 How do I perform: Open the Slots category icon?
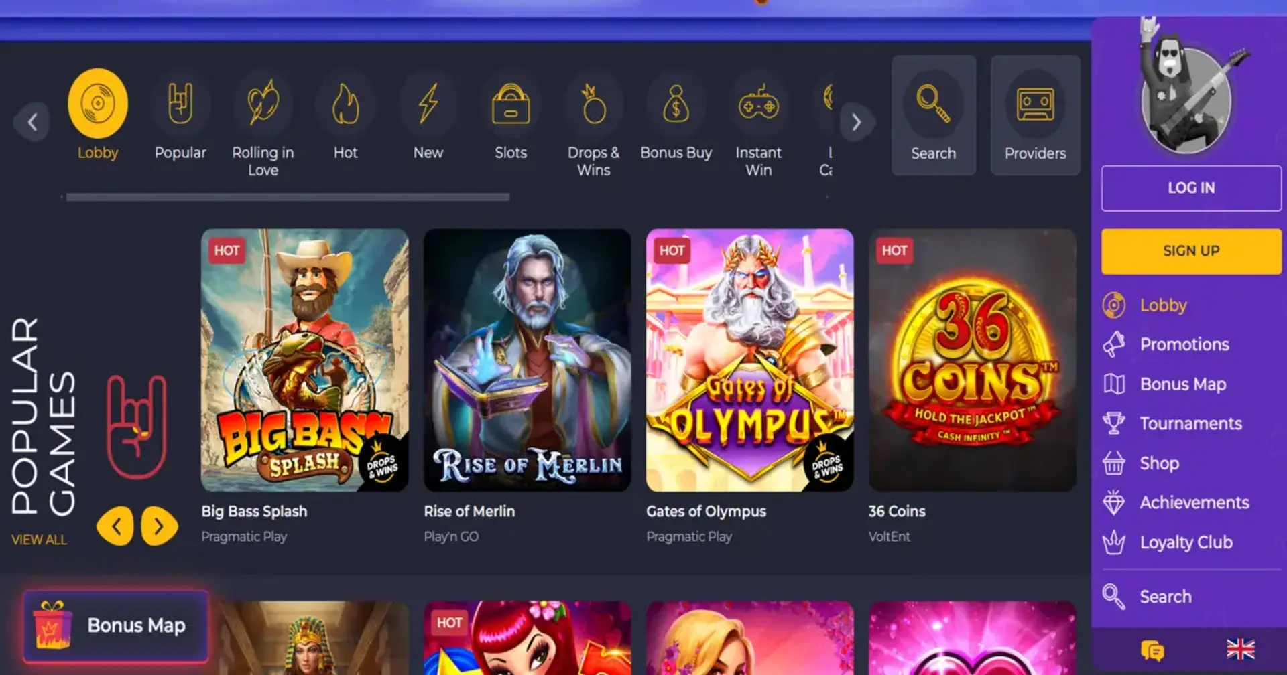(511, 103)
